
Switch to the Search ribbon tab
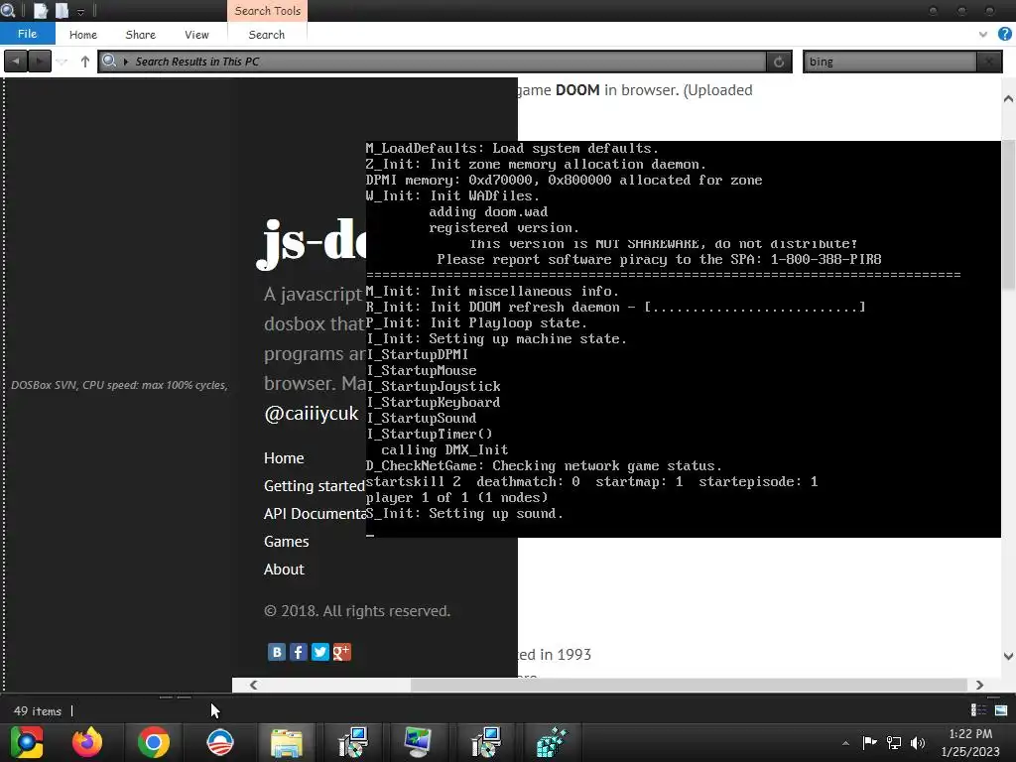pos(266,35)
